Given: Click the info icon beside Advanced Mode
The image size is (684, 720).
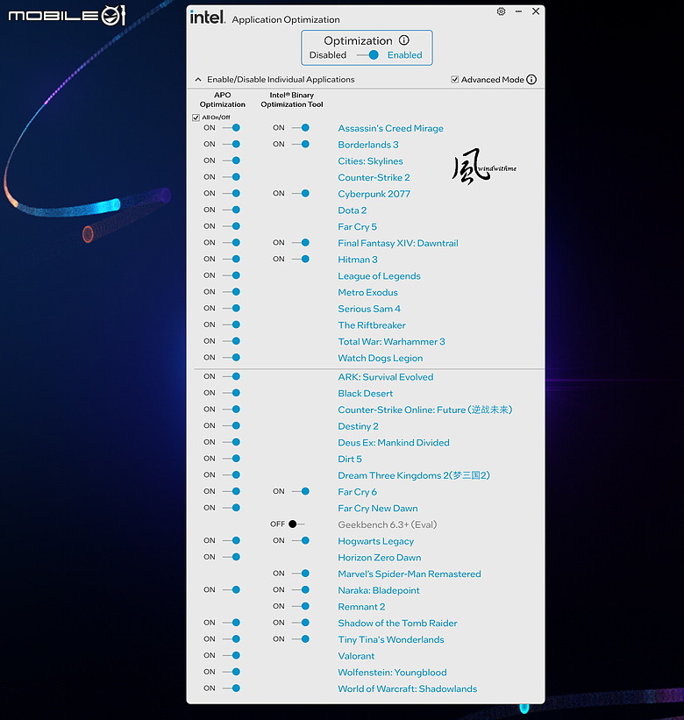Looking at the screenshot, I should tap(531, 80).
